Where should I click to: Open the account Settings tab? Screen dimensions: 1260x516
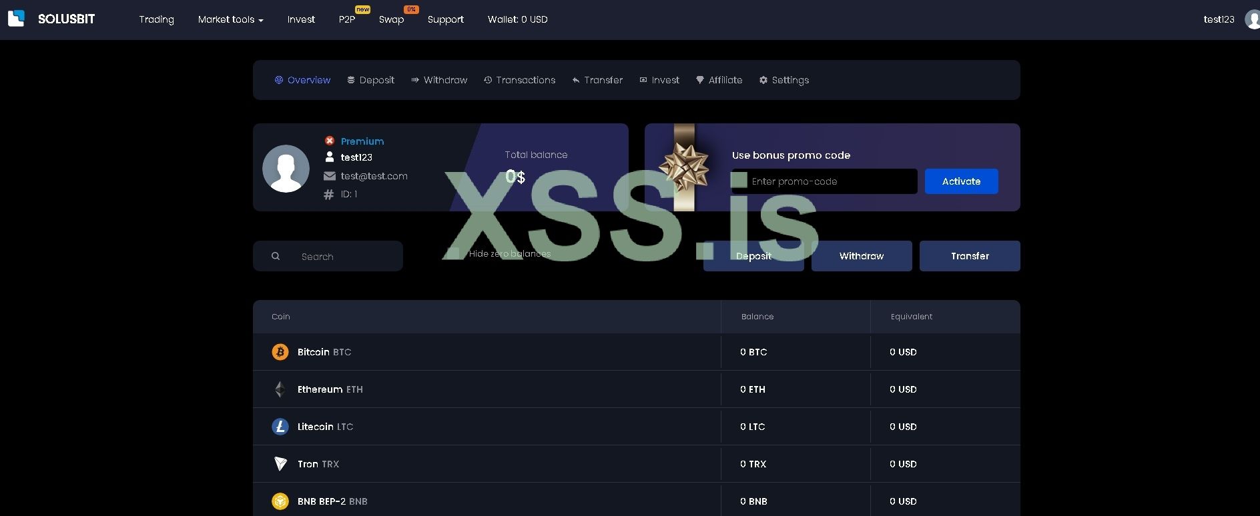pos(784,80)
